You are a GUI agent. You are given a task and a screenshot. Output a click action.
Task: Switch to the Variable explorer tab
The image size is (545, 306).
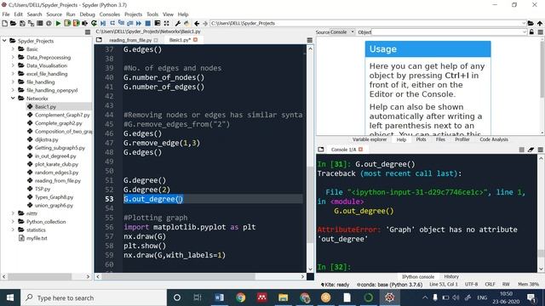(370, 139)
